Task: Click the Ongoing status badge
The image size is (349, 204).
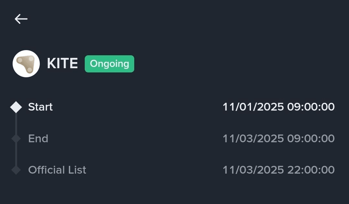Action: [109, 64]
